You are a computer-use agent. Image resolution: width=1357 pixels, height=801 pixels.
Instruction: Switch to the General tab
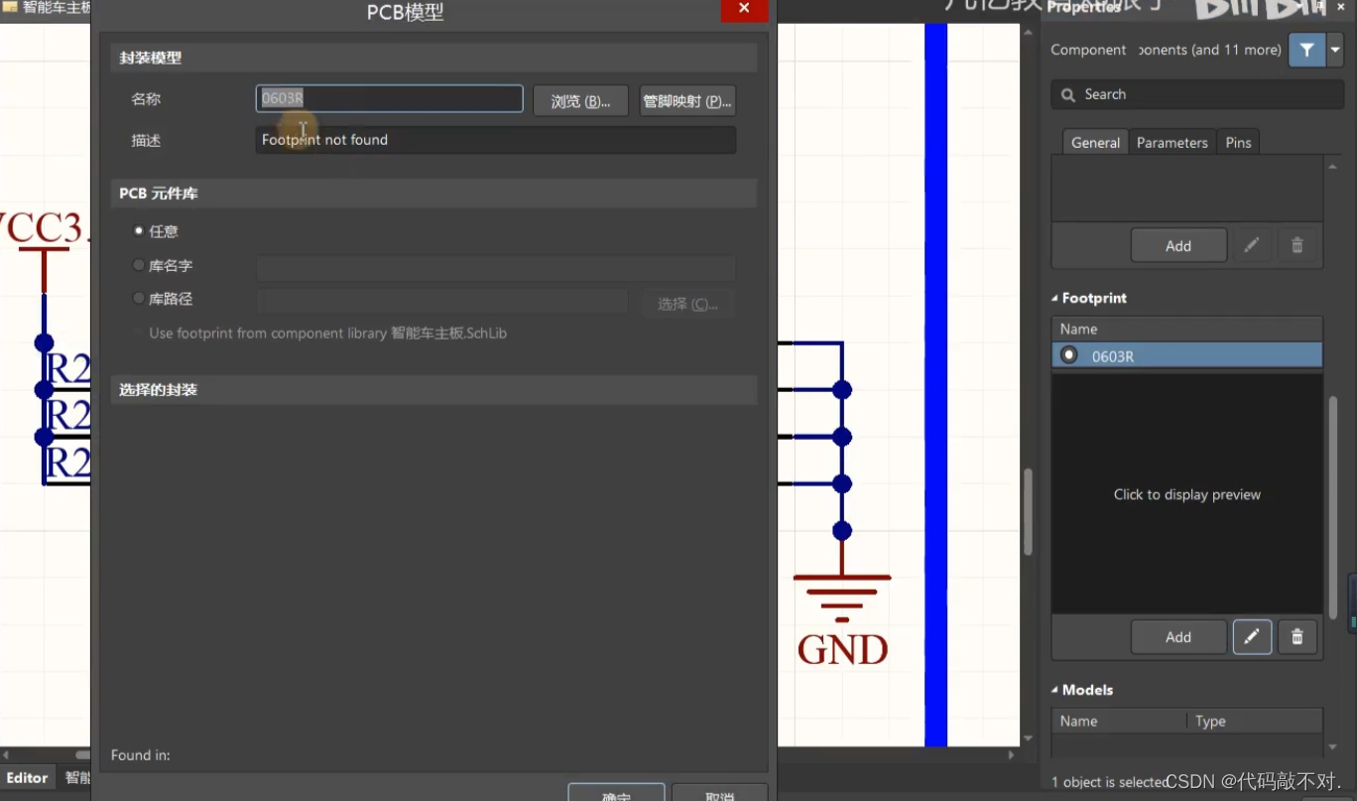pyautogui.click(x=1095, y=142)
